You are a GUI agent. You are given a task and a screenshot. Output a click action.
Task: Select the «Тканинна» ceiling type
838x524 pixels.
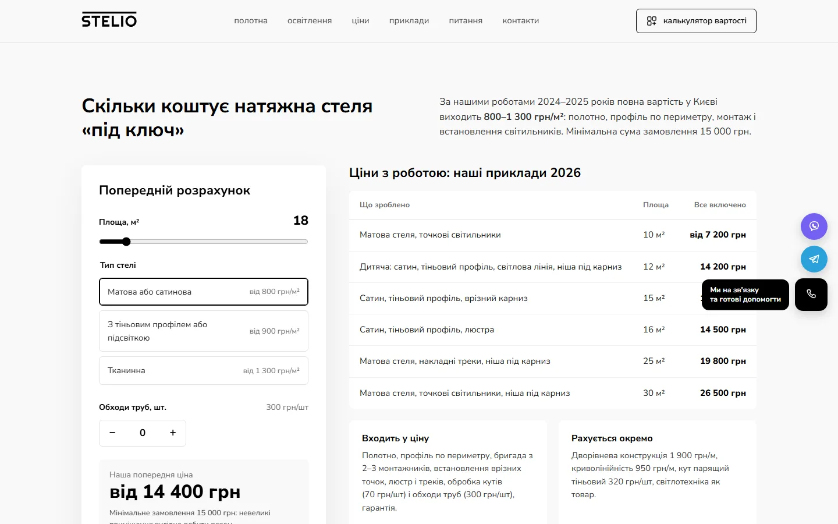[x=204, y=371]
